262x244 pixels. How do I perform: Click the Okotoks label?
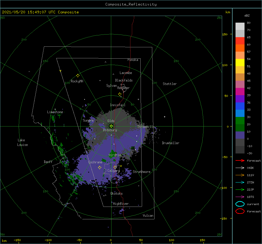(116, 194)
